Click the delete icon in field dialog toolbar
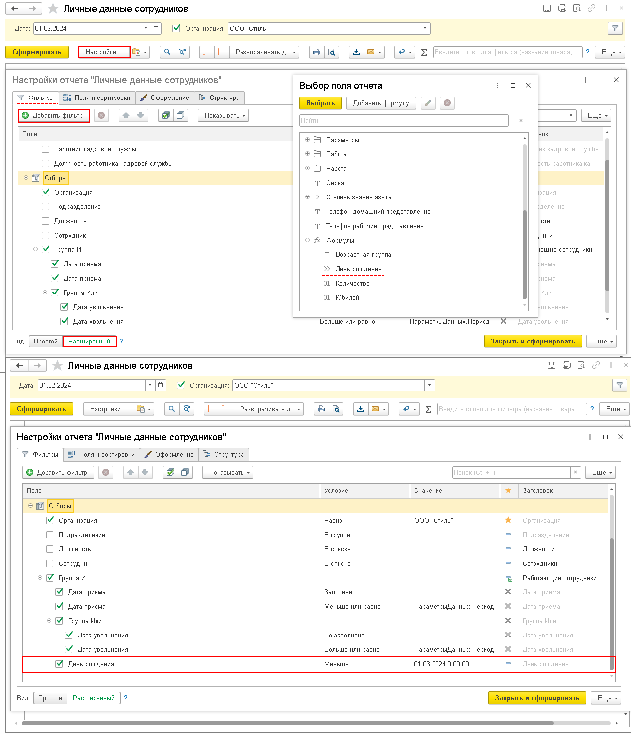 447,103
